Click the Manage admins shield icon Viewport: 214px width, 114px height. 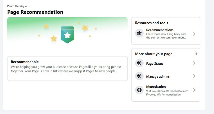coord(139,76)
